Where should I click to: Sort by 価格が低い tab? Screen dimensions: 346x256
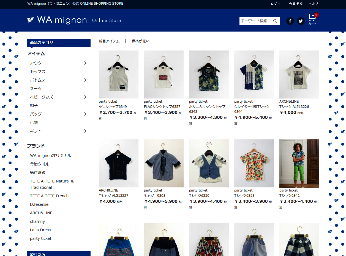click(x=140, y=41)
